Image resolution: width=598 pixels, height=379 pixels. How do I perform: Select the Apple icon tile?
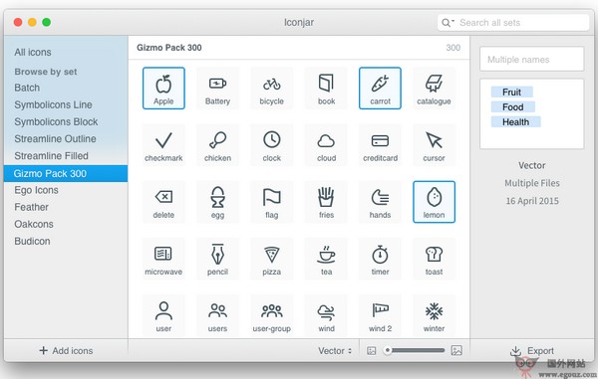tap(163, 89)
